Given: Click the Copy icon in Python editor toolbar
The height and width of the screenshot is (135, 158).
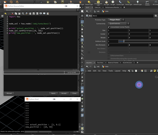Looking at the screenshot, I should pos(16,13).
